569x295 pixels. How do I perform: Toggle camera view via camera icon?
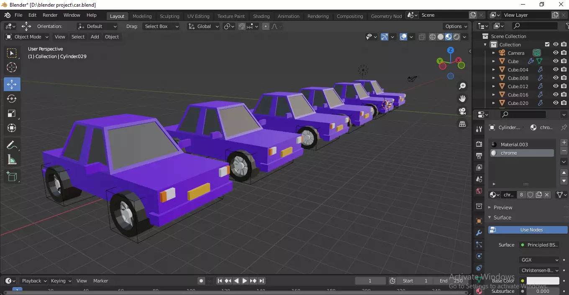click(x=462, y=111)
